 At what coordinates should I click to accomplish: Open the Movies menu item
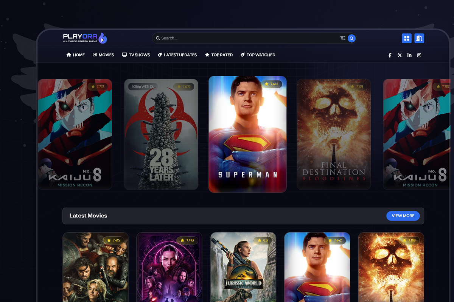(x=103, y=55)
